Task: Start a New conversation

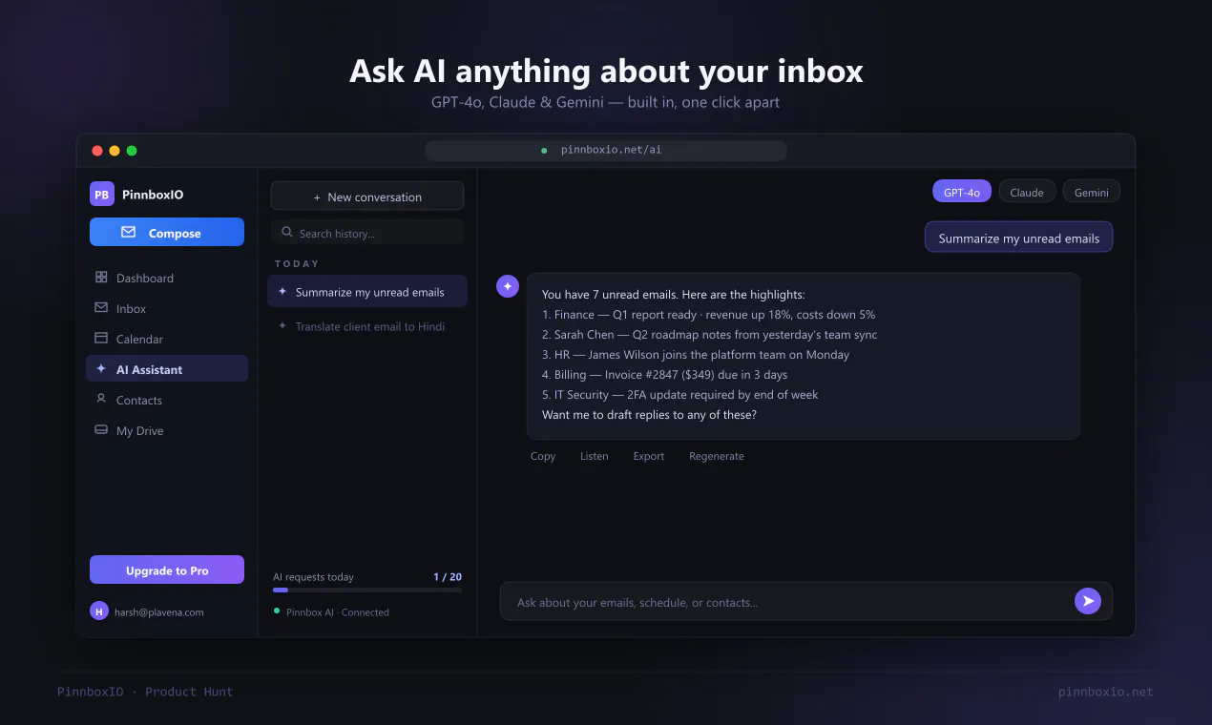Action: (x=367, y=197)
